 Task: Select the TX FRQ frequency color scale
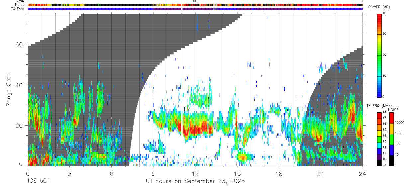tap(379, 139)
